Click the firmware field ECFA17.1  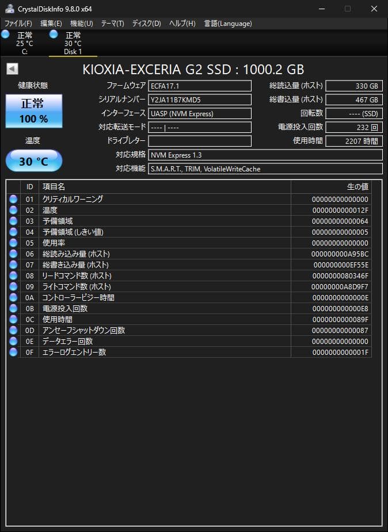200,86
